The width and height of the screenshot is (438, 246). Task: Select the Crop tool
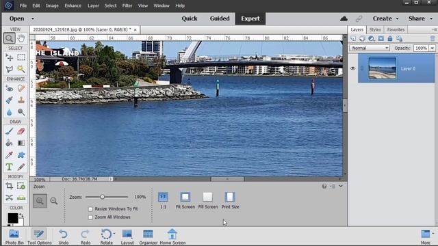(x=9, y=186)
